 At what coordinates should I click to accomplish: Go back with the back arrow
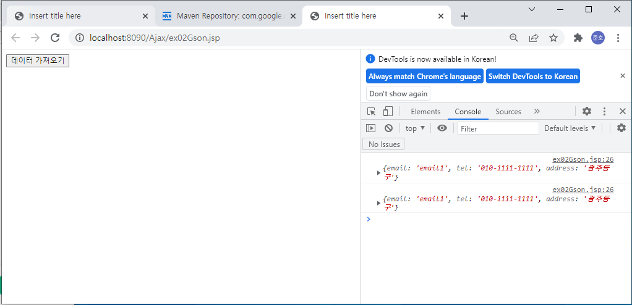point(15,38)
